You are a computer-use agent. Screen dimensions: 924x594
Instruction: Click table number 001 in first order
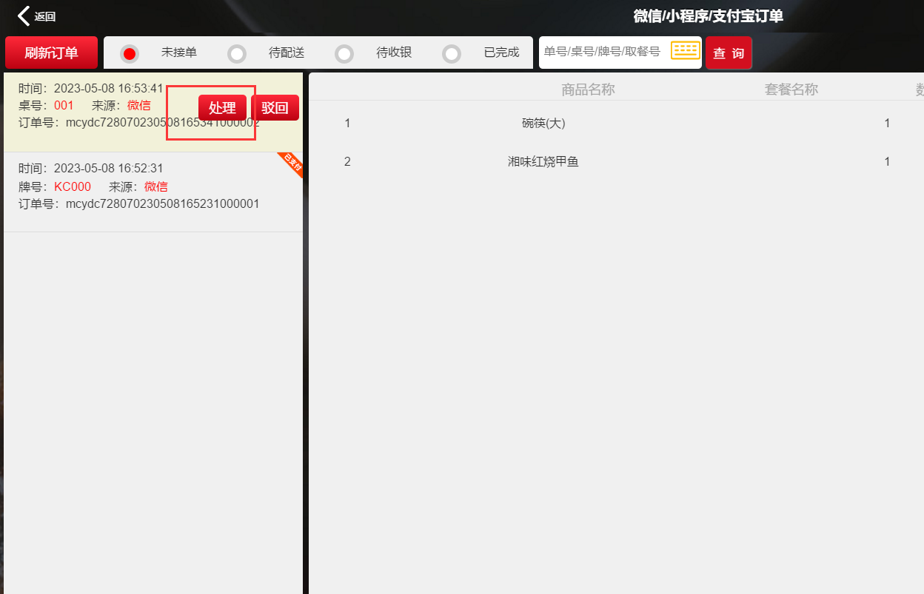click(64, 106)
